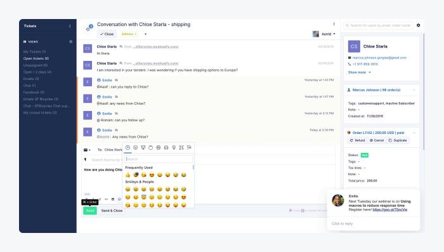Image resolution: width=444 pixels, height=252 pixels.
Task: Expand Show more customer details
Action: pos(360,72)
